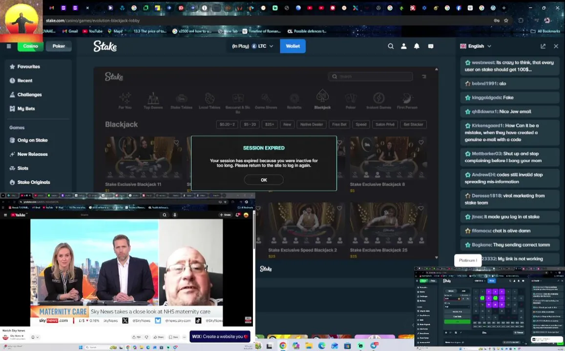The width and height of the screenshot is (565, 351).
Task: Open the user profile icon in Stake header
Action: point(404,46)
